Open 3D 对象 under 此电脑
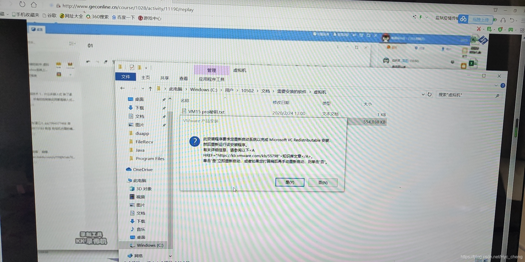Image resolution: width=525 pixels, height=262 pixels. (x=144, y=189)
